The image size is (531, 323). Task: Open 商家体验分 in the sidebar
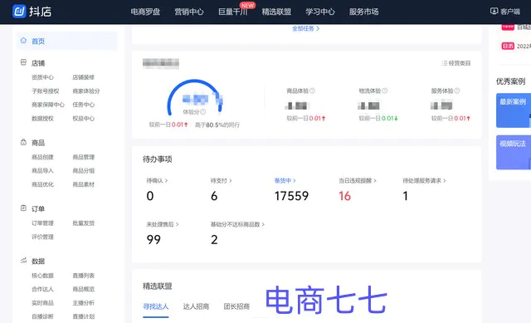coord(86,91)
